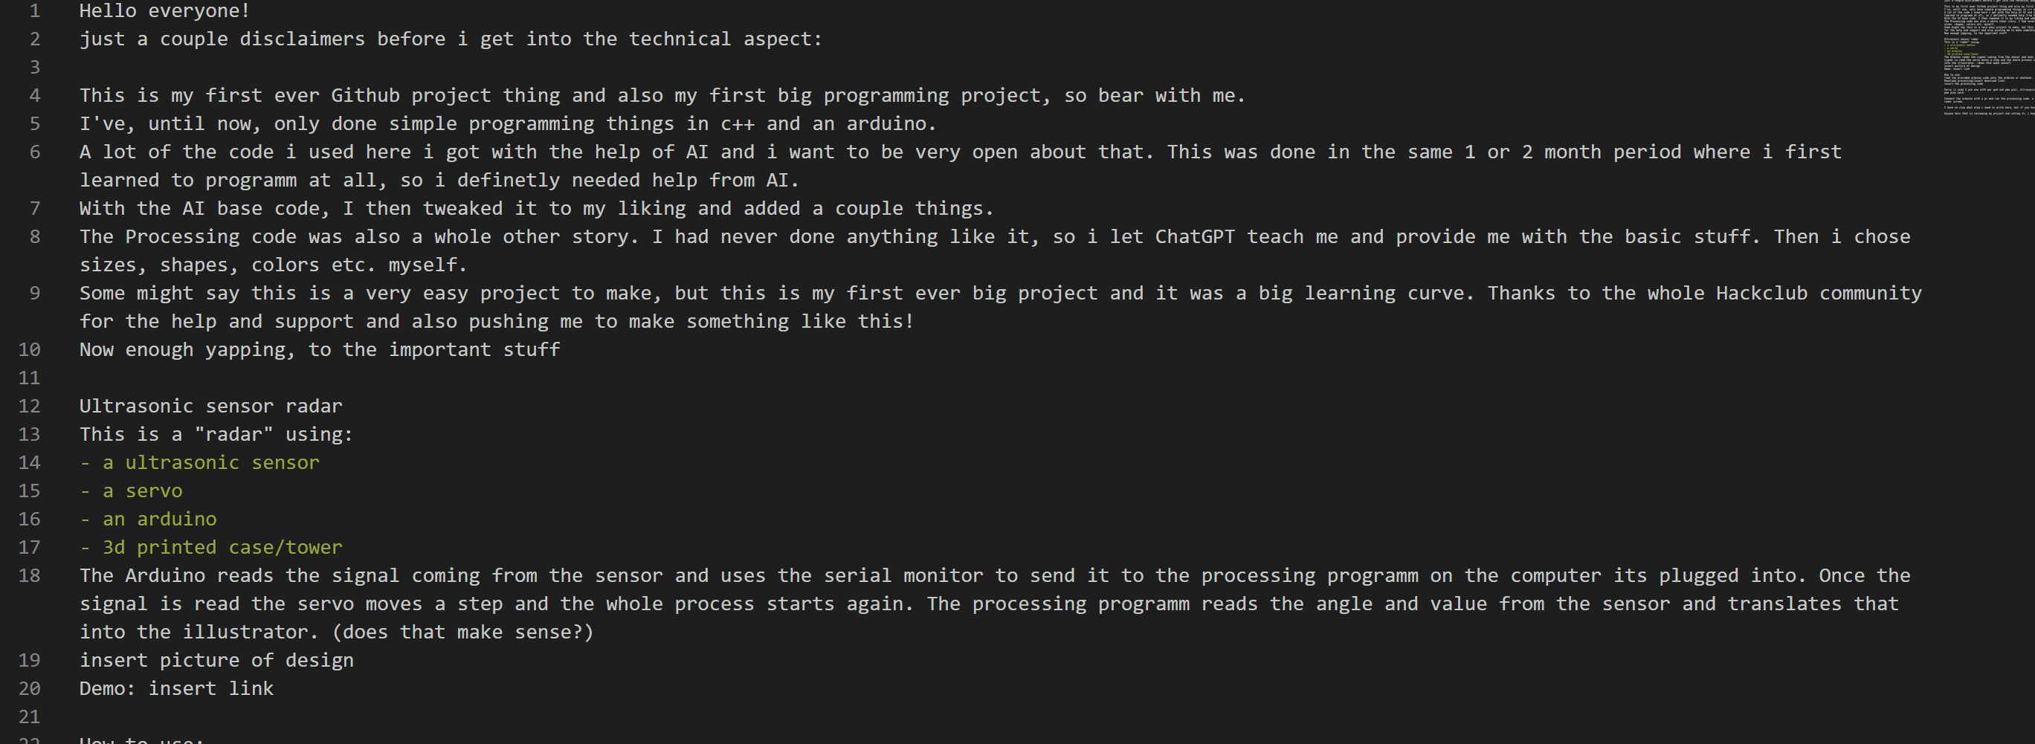Image resolution: width=2035 pixels, height=744 pixels.
Task: Click the minimap code preview
Action: (x=1987, y=59)
